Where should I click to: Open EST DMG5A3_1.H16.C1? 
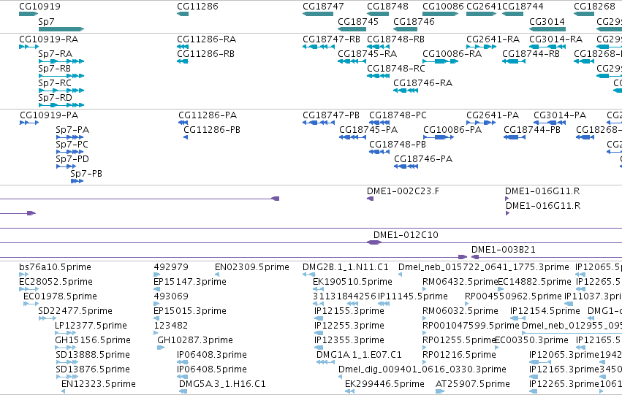(222, 384)
